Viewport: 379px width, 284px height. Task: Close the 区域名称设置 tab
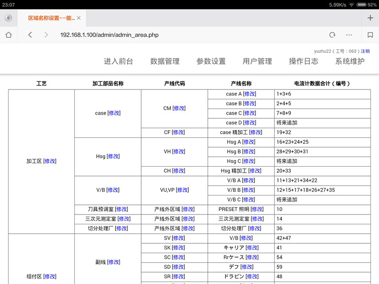click(x=79, y=18)
